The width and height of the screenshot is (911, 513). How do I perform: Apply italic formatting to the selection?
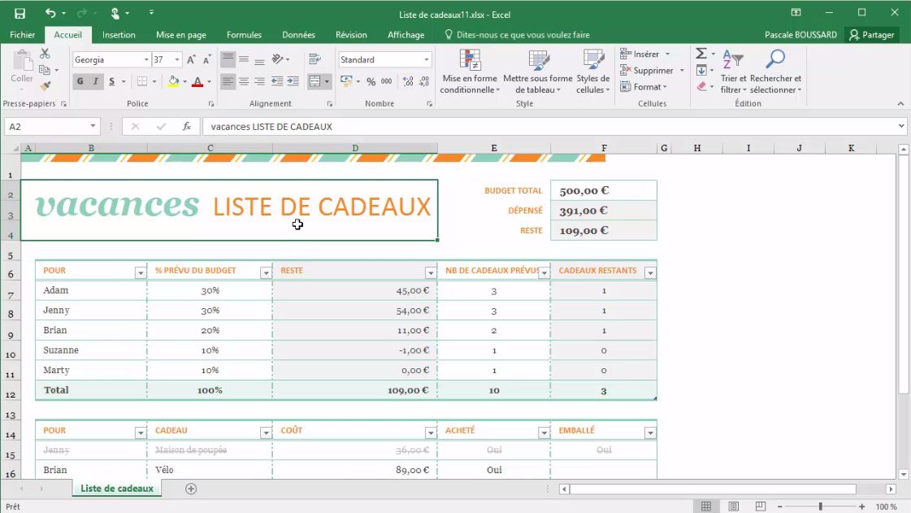tap(95, 80)
